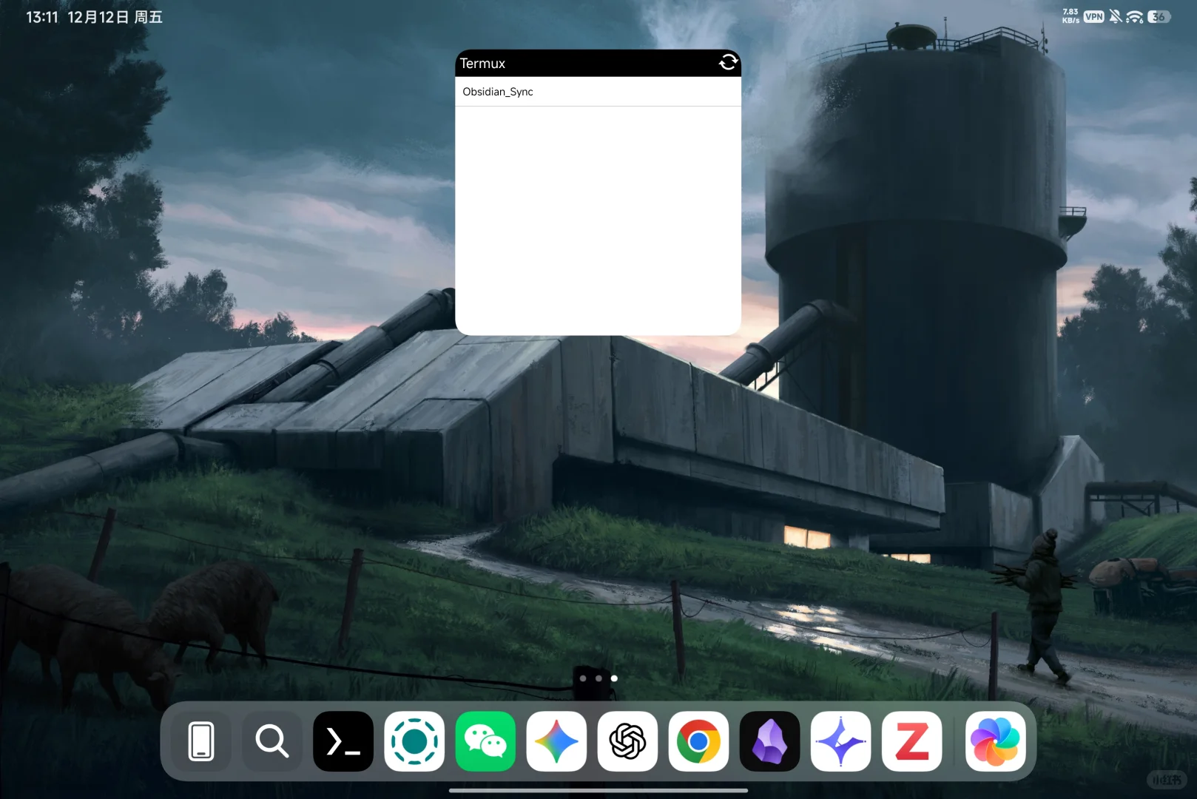Check battery level showing 36 percent
This screenshot has height=799, width=1197.
point(1159,16)
